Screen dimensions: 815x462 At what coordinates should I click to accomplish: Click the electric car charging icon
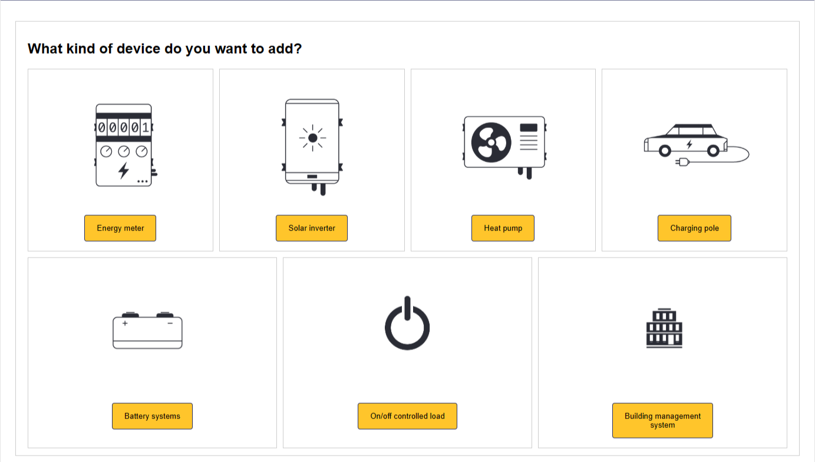(694, 143)
